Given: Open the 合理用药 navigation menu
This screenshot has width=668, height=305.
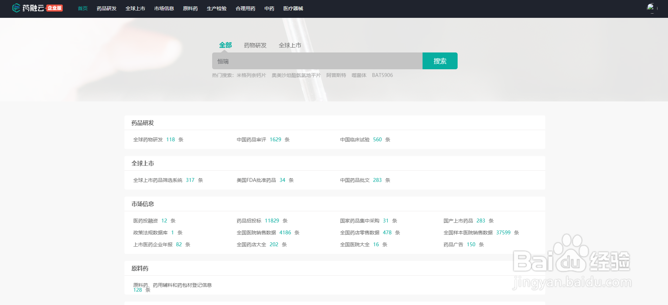Looking at the screenshot, I should click(x=245, y=8).
